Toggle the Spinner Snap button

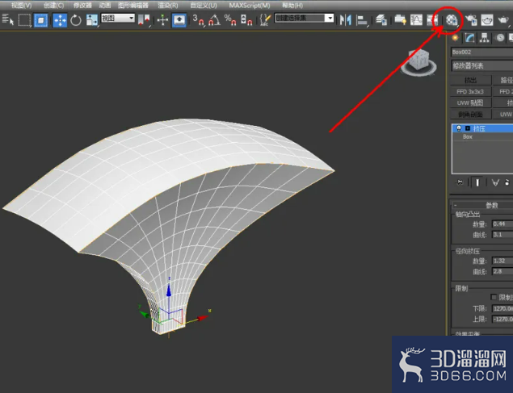coord(246,20)
